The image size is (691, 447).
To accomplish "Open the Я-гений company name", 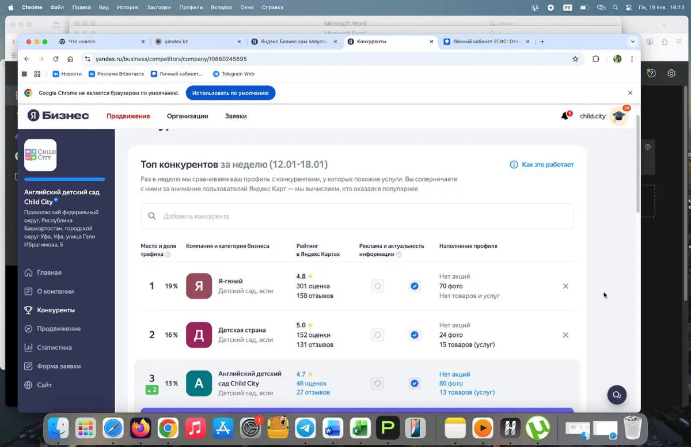I will [x=230, y=282].
